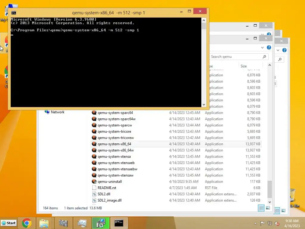305x229 pixels.
Task: Expand the back window's ribbon chevron
Action: point(278,50)
